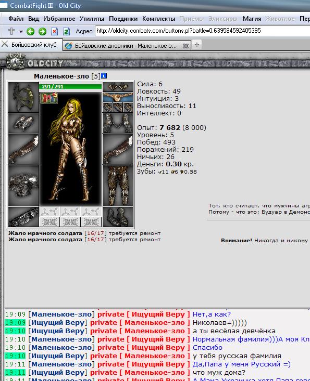This screenshot has width=310, height=381.
Task: Click the gloves equipment slot
Action: (118, 123)
